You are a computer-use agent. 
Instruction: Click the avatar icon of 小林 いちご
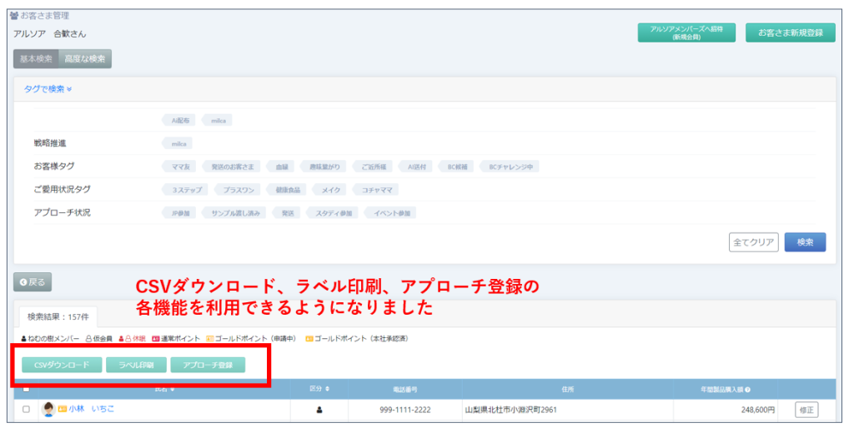click(48, 410)
